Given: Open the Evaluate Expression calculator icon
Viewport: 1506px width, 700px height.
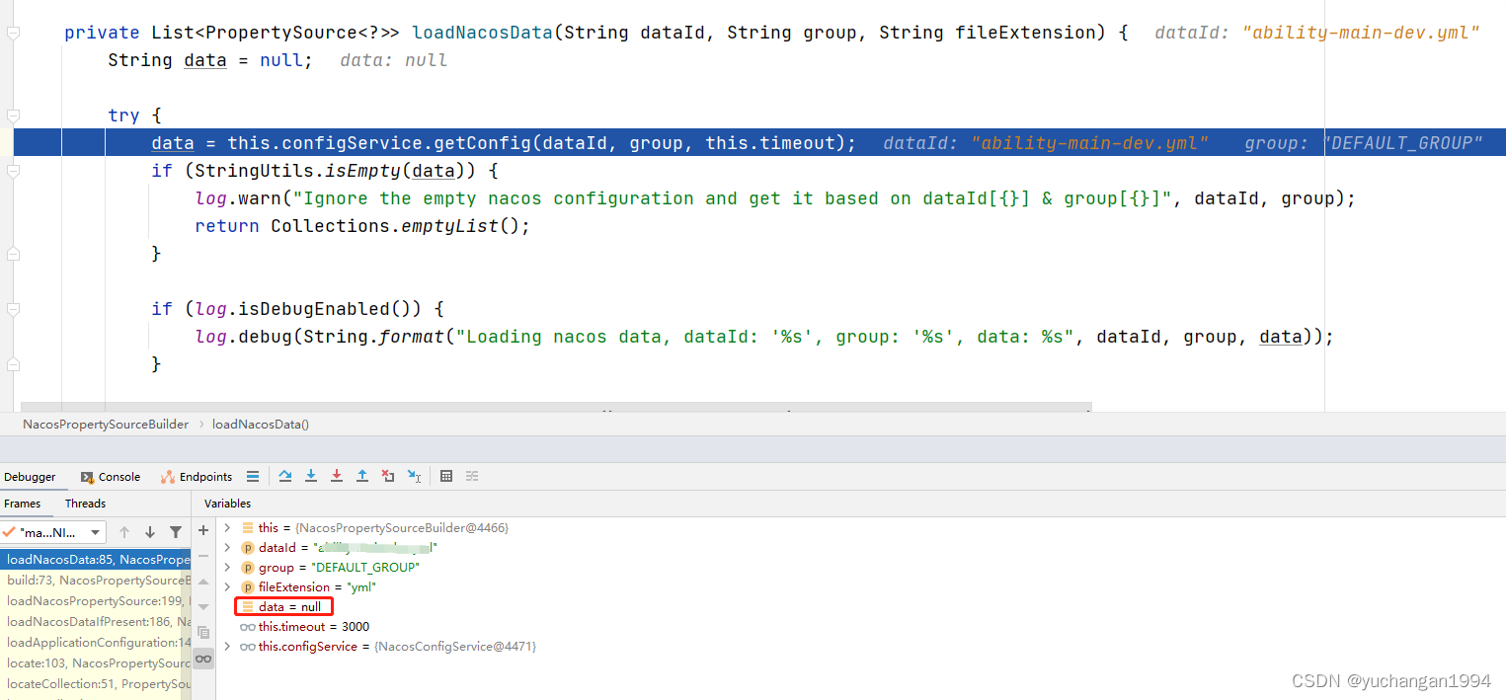Looking at the screenshot, I should coord(446,476).
